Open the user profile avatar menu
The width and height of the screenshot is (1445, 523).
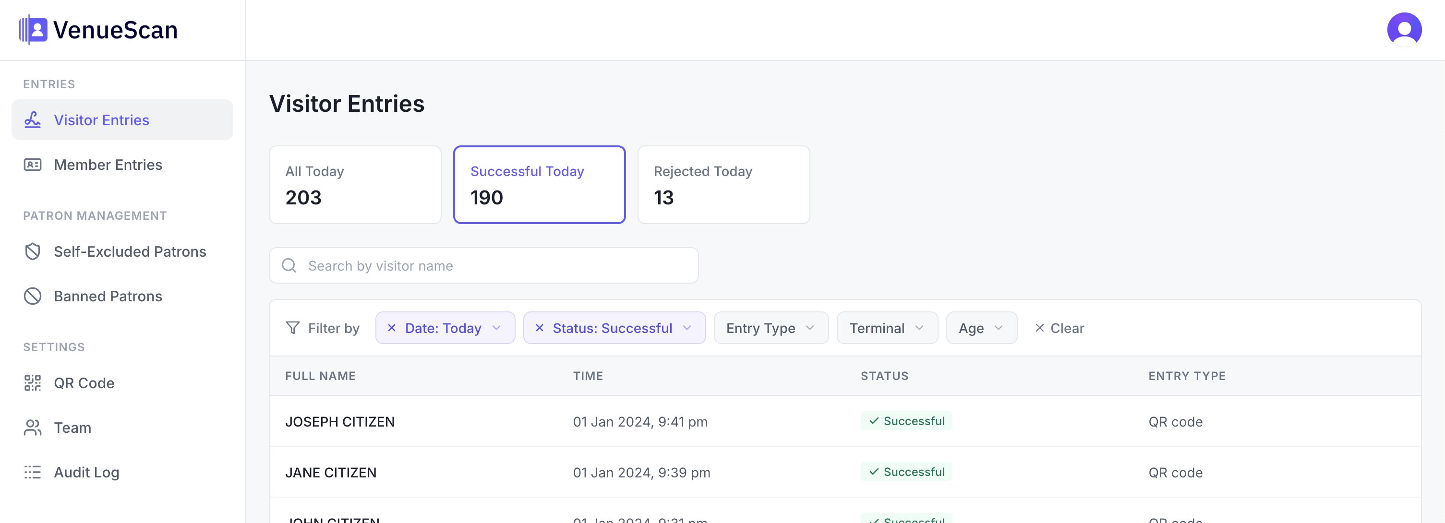click(x=1404, y=30)
